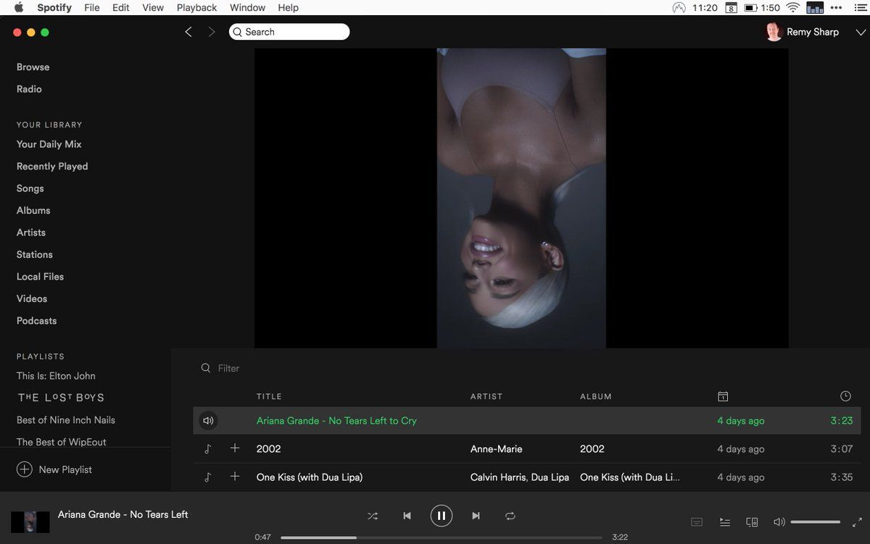Open Videos in your library
The height and width of the screenshot is (544, 870).
pos(32,298)
